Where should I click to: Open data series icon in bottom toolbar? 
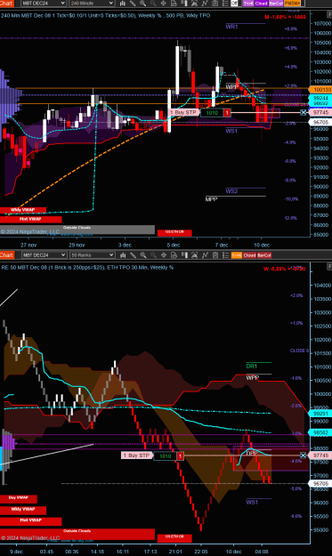point(194,255)
